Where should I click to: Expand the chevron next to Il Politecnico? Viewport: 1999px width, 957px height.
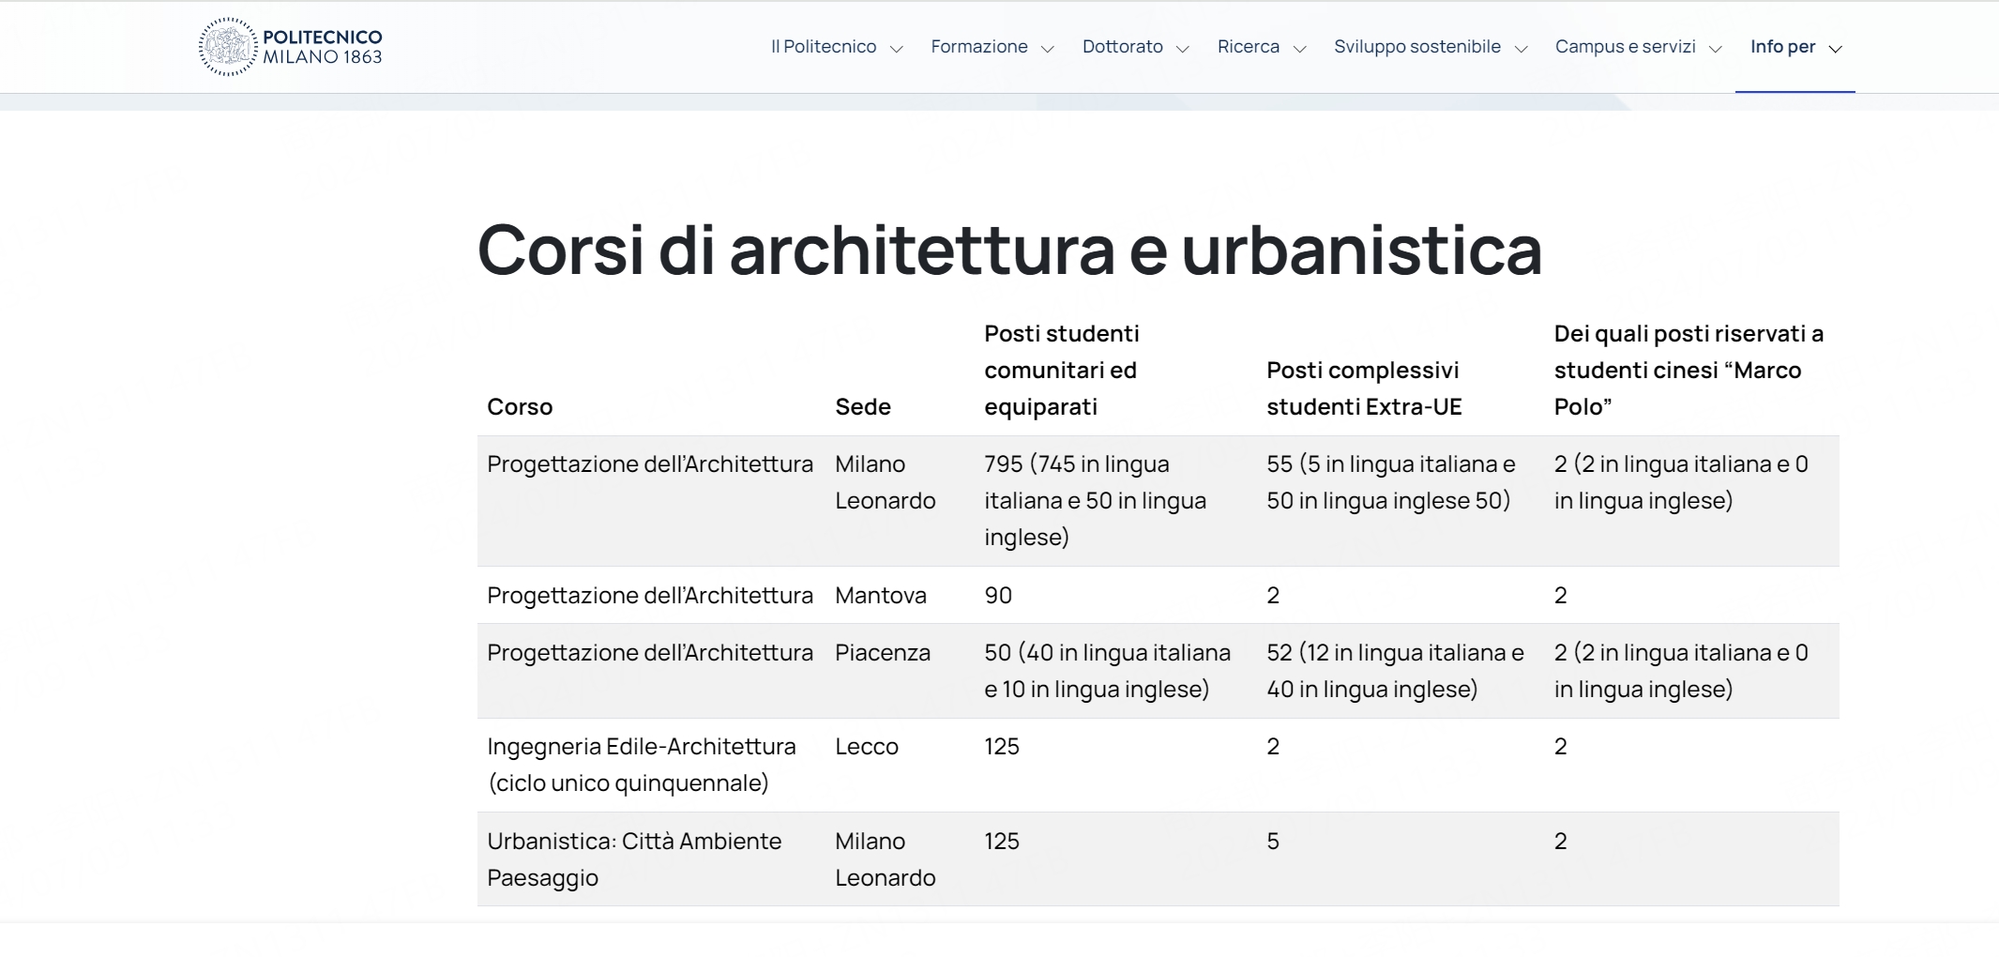896,49
